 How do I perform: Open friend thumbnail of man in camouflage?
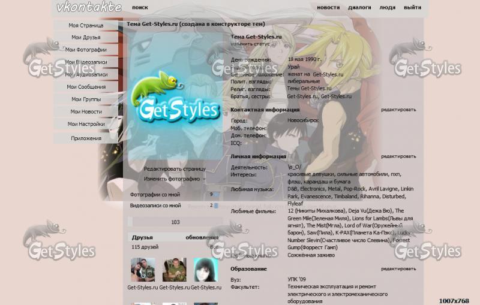coord(174,270)
